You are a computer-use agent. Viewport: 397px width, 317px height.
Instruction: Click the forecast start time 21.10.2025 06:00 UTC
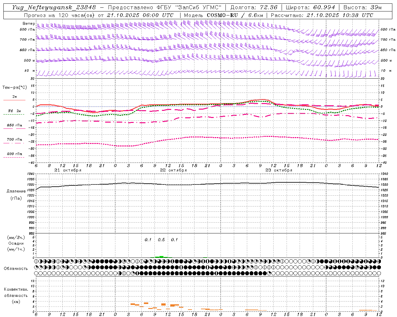[x=140, y=15]
